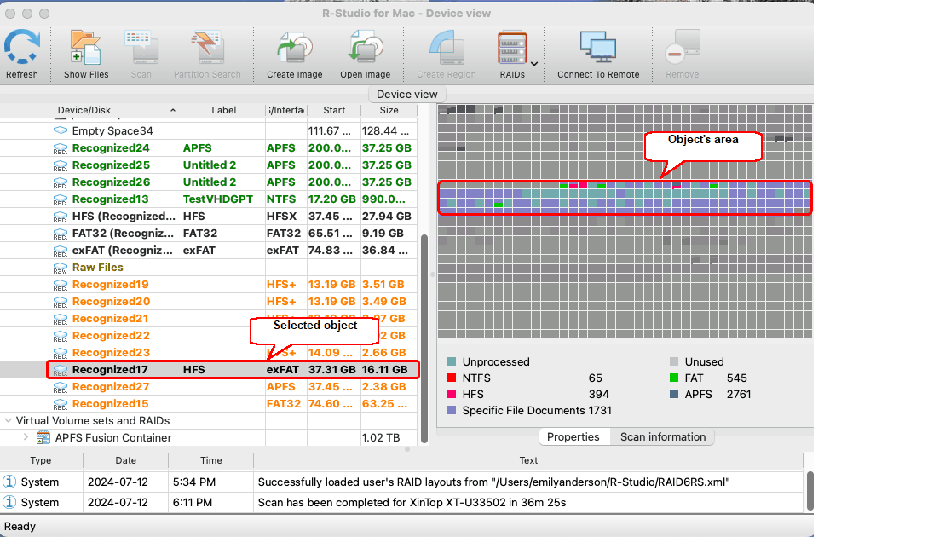This screenshot has width=951, height=537.
Task: Click the Empty Space34 partition icon
Action: [x=60, y=130]
